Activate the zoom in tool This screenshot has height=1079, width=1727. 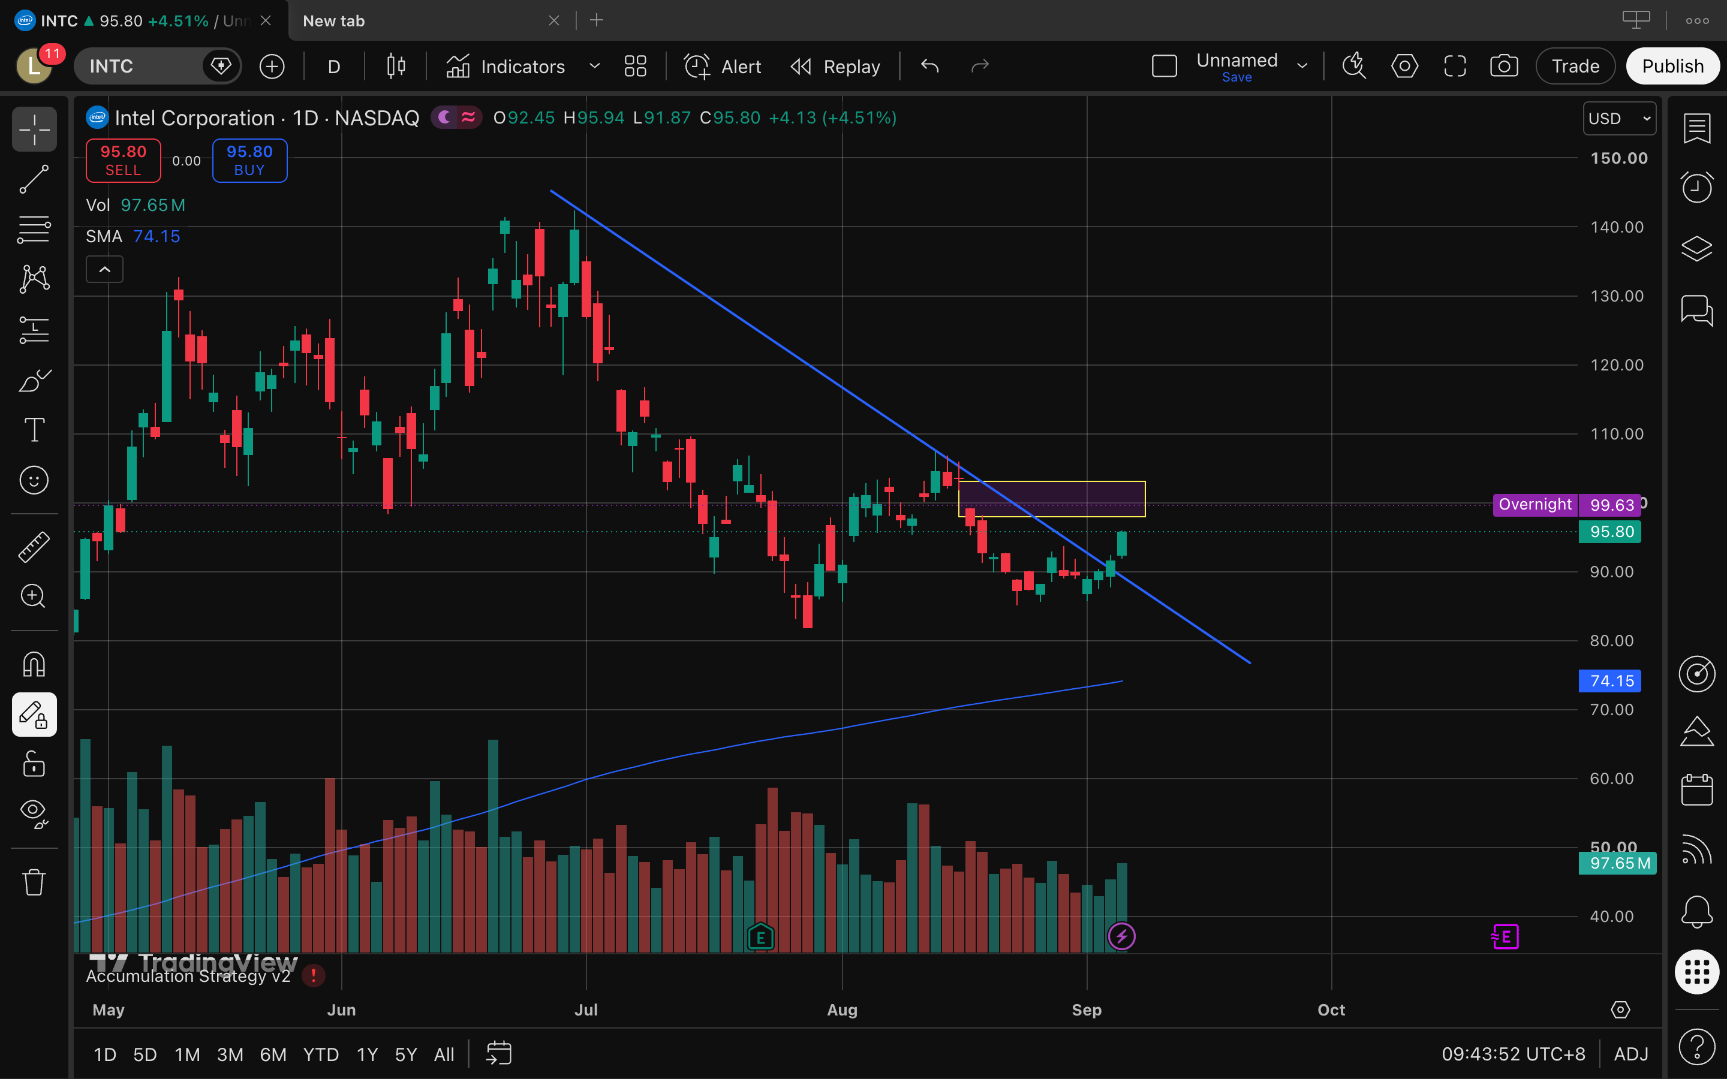point(34,596)
